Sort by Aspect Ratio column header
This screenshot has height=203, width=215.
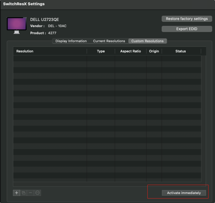click(130, 51)
